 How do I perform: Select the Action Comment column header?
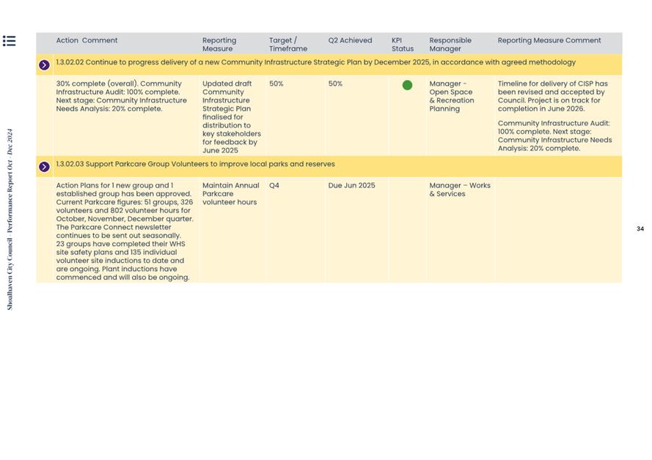(87, 41)
